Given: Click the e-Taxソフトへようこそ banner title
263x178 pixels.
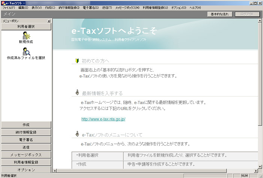Looking at the screenshot, I should coord(114,31).
